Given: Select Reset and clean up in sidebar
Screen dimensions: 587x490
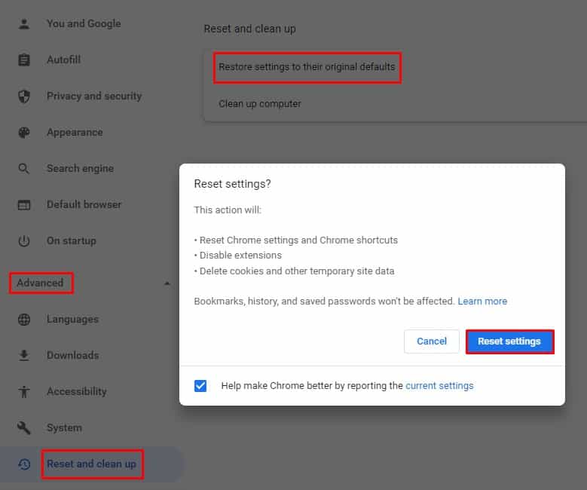Looking at the screenshot, I should pos(92,464).
